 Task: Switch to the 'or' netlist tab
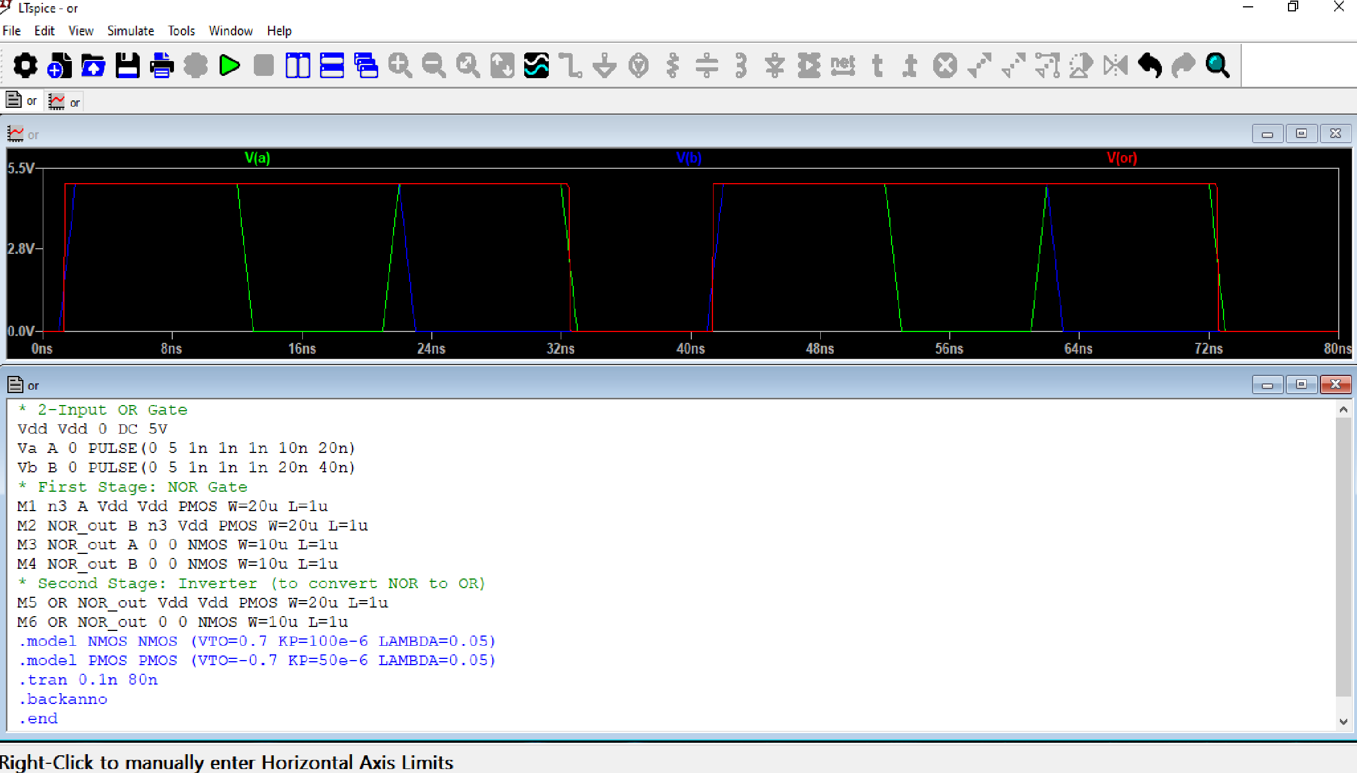(x=22, y=101)
